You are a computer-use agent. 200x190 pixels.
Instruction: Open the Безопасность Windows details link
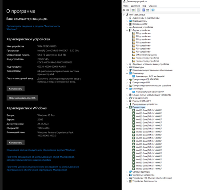click(x=33, y=27)
